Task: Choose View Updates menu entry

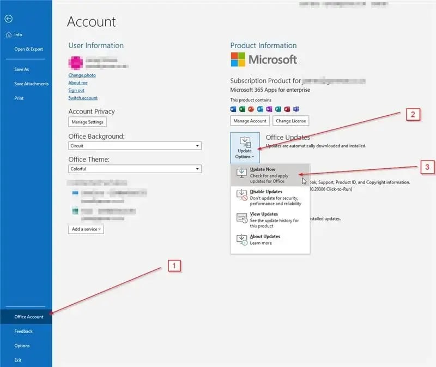Action: [x=270, y=220]
